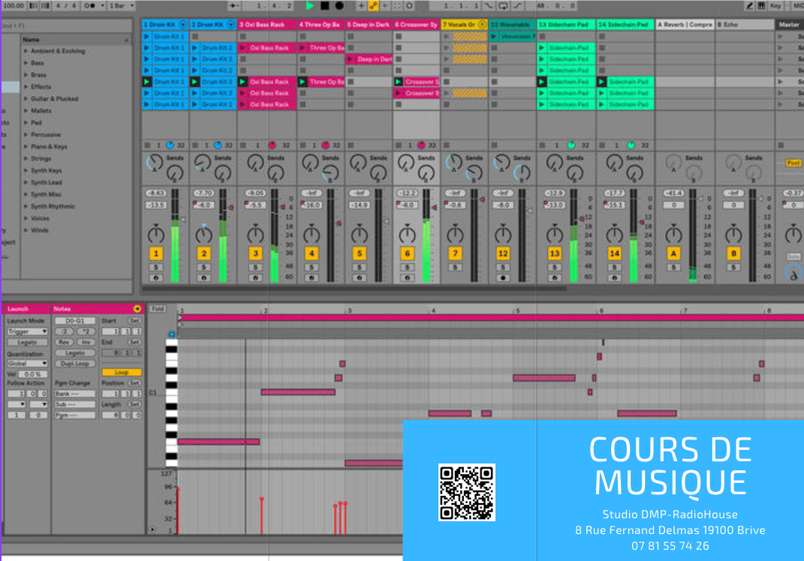Click the Fold button in piano roll
This screenshot has height=561, width=804.
pyautogui.click(x=158, y=309)
